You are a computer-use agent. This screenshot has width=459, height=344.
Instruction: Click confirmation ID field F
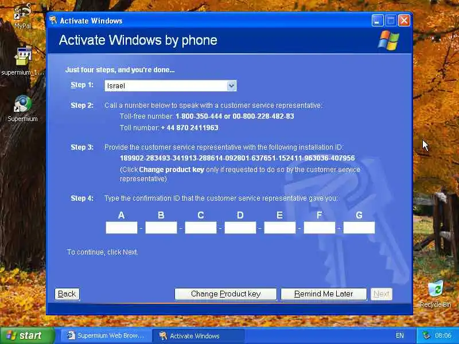tap(320, 228)
